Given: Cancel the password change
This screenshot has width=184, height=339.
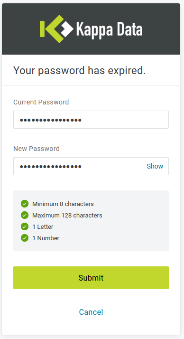Looking at the screenshot, I should coord(91,312).
